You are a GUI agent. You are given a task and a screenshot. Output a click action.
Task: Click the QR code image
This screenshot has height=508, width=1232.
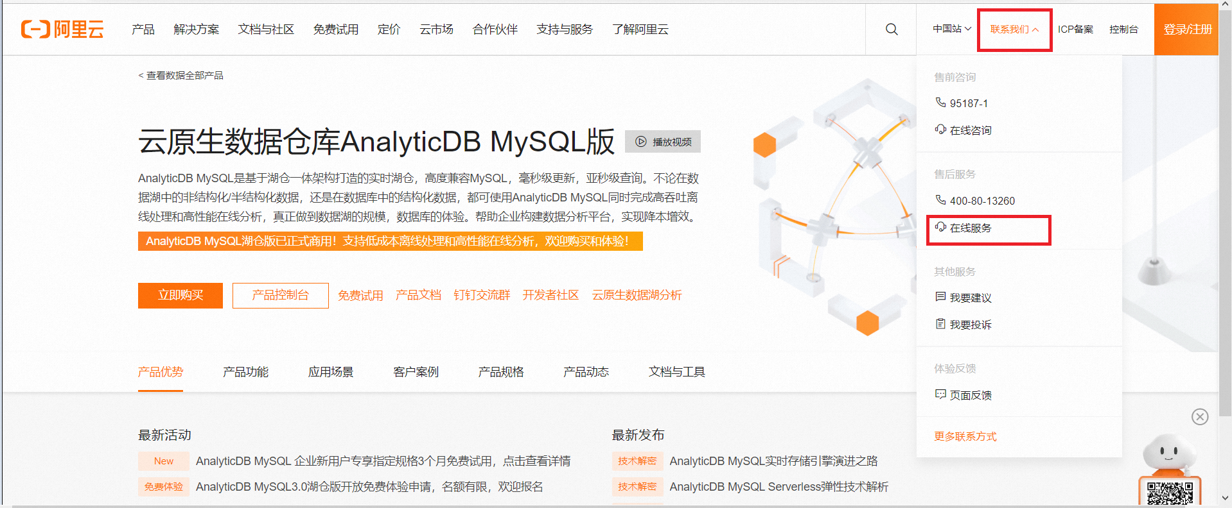pos(1170,493)
